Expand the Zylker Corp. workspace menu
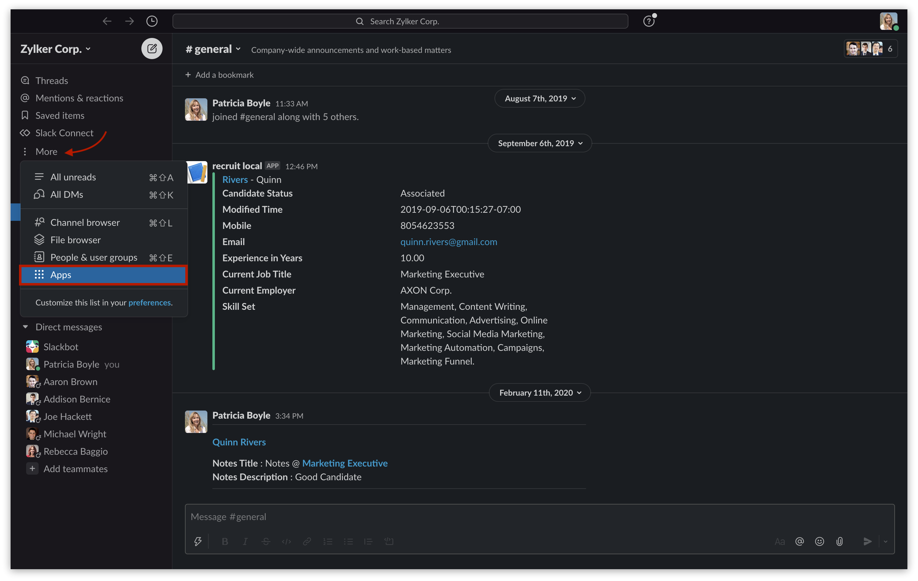 click(56, 49)
